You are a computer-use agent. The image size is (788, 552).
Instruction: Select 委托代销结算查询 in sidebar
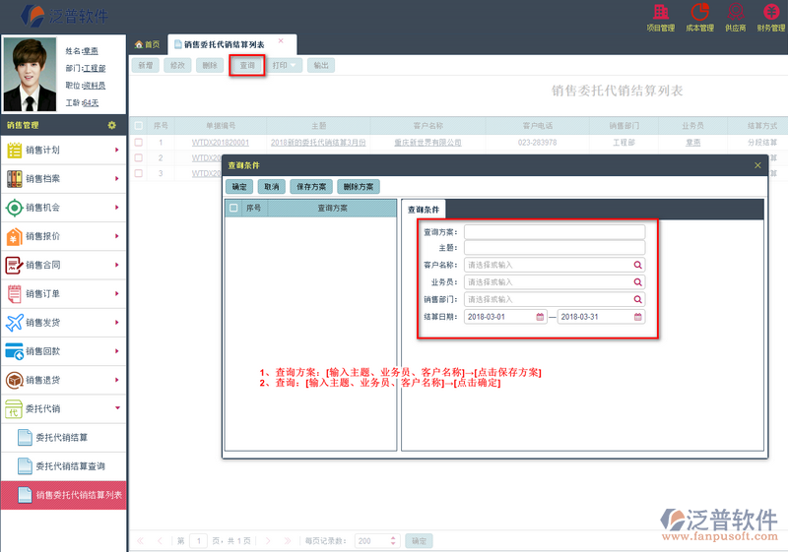69,466
